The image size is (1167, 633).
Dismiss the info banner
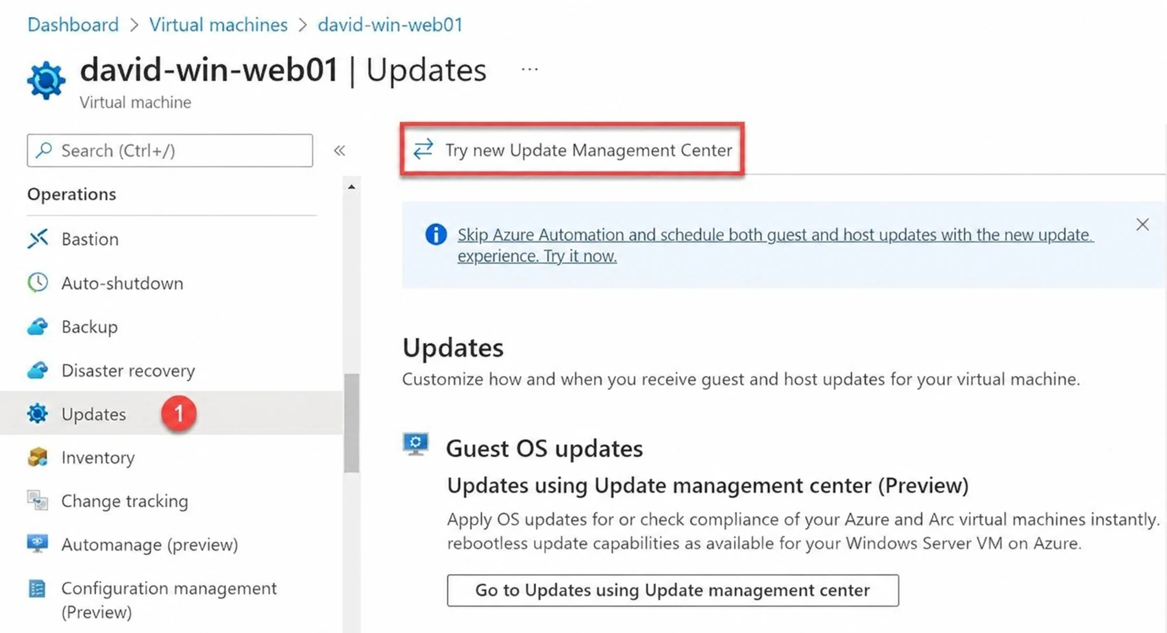point(1142,225)
